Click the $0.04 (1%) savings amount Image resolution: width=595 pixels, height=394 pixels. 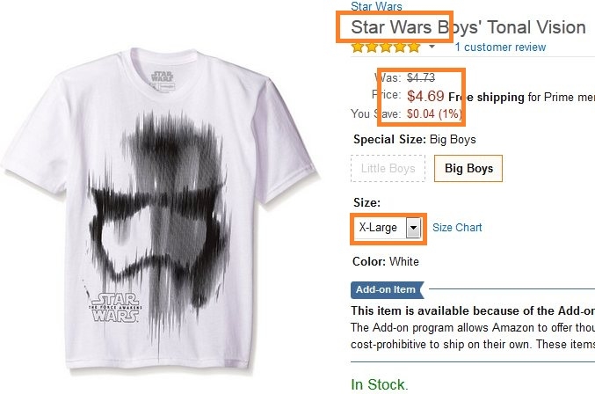point(434,113)
